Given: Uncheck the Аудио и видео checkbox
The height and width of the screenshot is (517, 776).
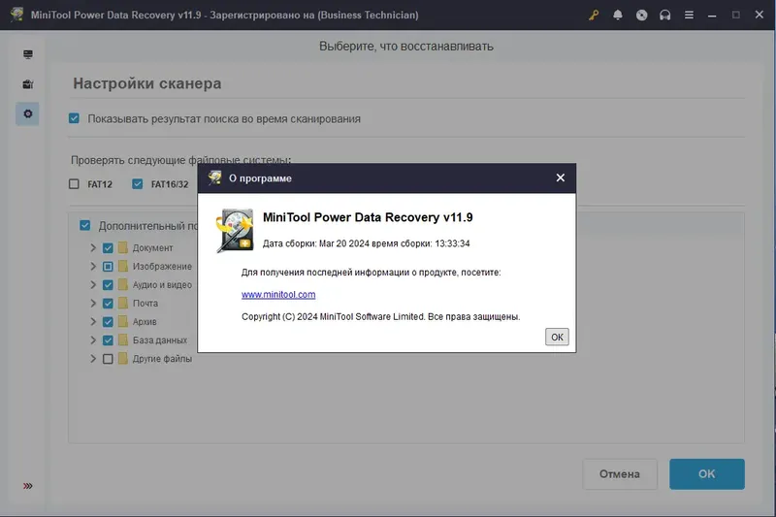Looking at the screenshot, I should pyautogui.click(x=108, y=285).
